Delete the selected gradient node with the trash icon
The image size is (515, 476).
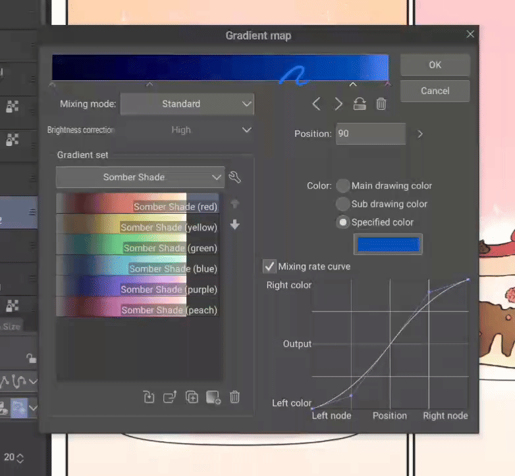click(x=381, y=105)
